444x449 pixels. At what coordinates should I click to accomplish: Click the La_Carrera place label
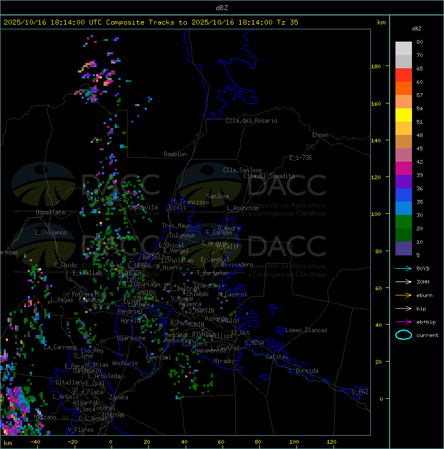(60, 347)
